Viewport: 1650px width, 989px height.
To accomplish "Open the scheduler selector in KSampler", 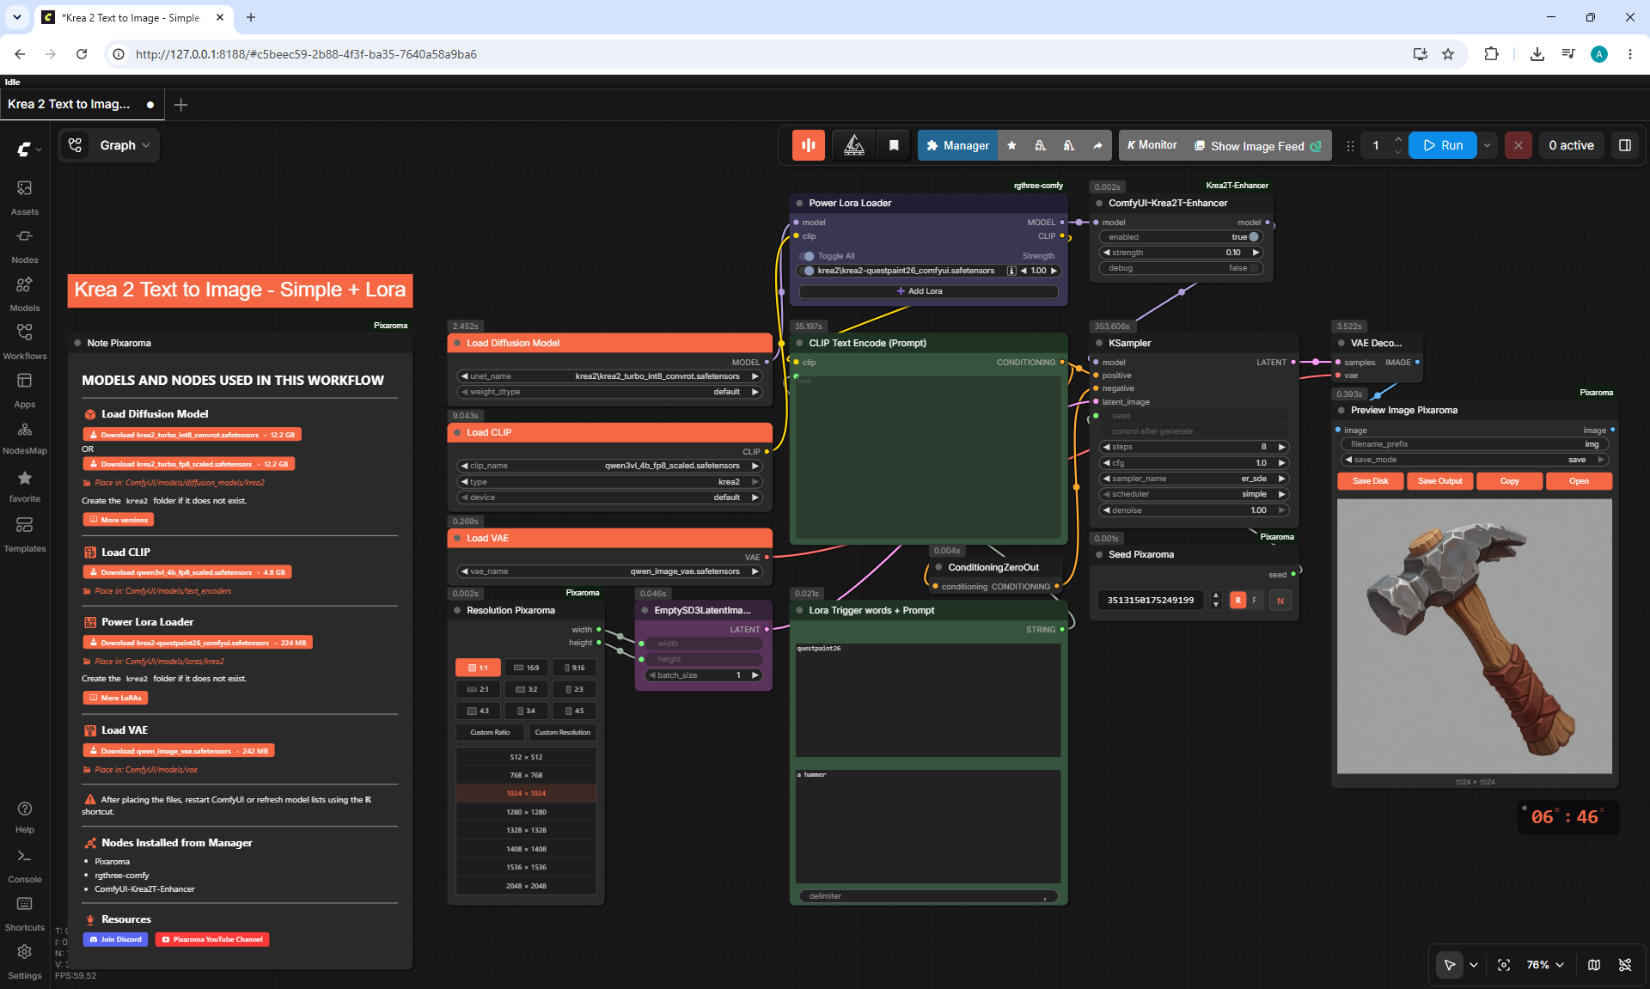I will point(1195,494).
